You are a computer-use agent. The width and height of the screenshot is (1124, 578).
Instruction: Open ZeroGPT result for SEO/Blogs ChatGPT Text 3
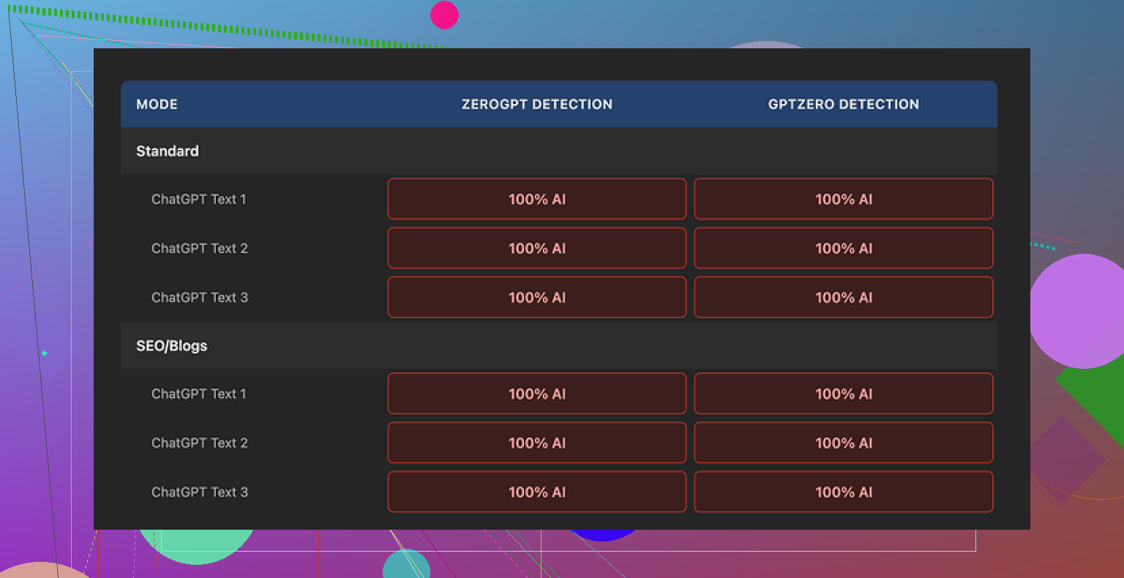point(536,492)
